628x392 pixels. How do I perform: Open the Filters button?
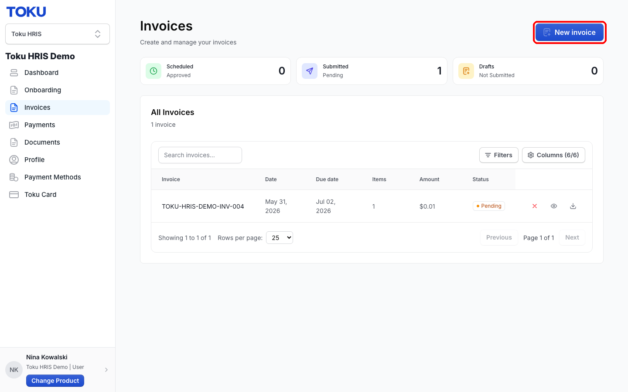coord(499,155)
